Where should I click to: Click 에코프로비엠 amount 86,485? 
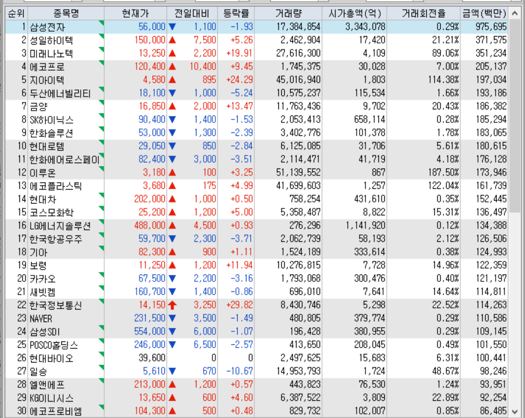[x=493, y=411]
